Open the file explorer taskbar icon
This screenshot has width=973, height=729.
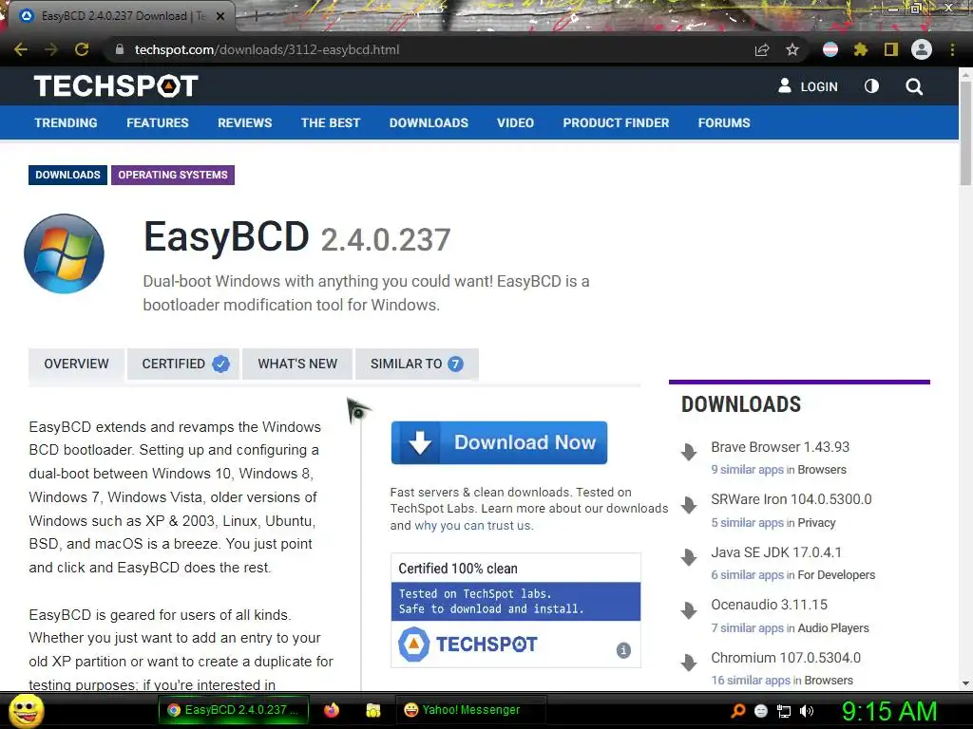(x=372, y=710)
